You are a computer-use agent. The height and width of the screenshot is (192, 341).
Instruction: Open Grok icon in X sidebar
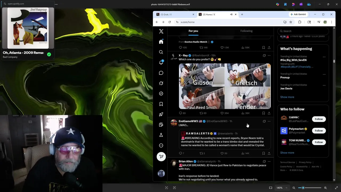click(x=161, y=83)
